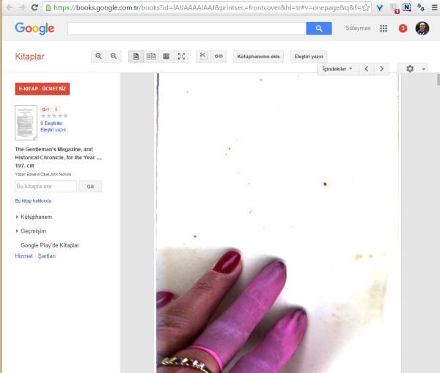Open the settings gear dropdown

412,69
